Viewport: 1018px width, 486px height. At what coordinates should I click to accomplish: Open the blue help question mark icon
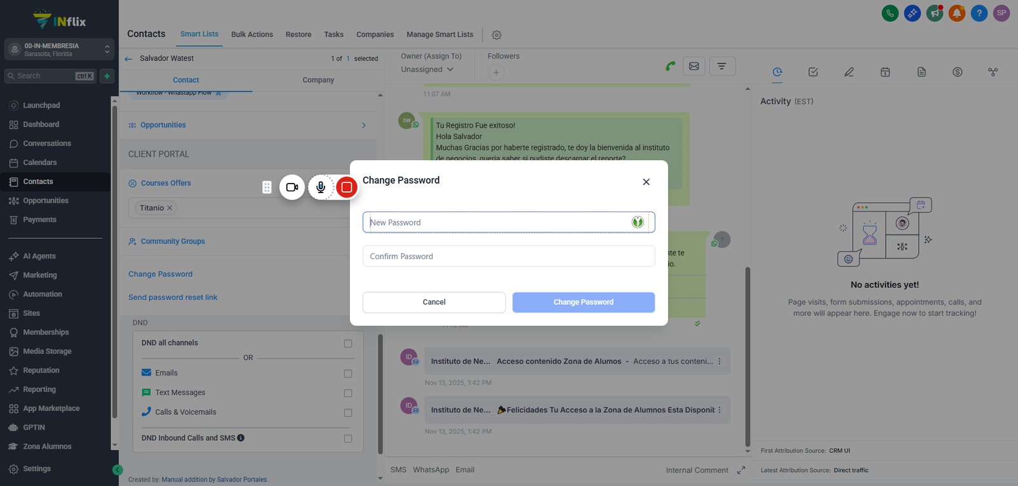pos(979,13)
